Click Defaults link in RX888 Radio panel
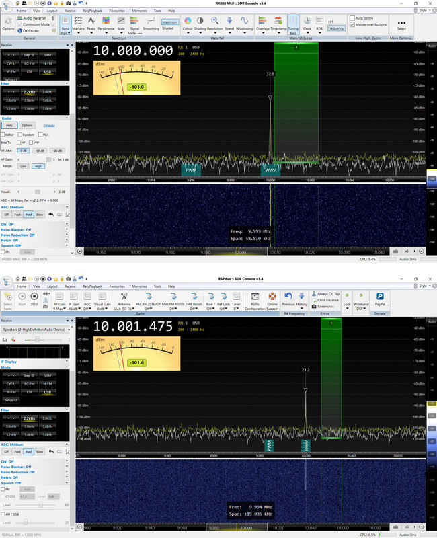This screenshot has height=538, width=437. (x=49, y=126)
